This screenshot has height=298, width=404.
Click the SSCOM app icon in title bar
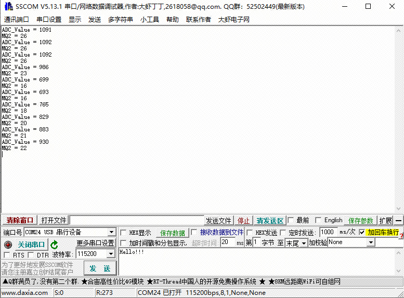point(7,7)
